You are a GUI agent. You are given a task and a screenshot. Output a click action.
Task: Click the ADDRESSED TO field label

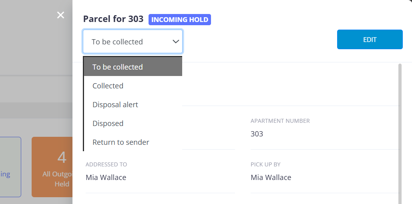pos(106,164)
